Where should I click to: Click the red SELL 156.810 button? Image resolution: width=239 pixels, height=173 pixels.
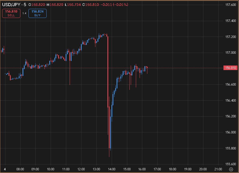pyautogui.click(x=11, y=13)
